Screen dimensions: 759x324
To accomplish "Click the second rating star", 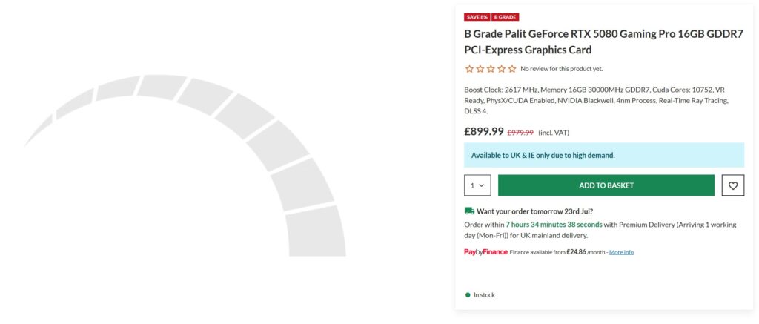I will (480, 69).
